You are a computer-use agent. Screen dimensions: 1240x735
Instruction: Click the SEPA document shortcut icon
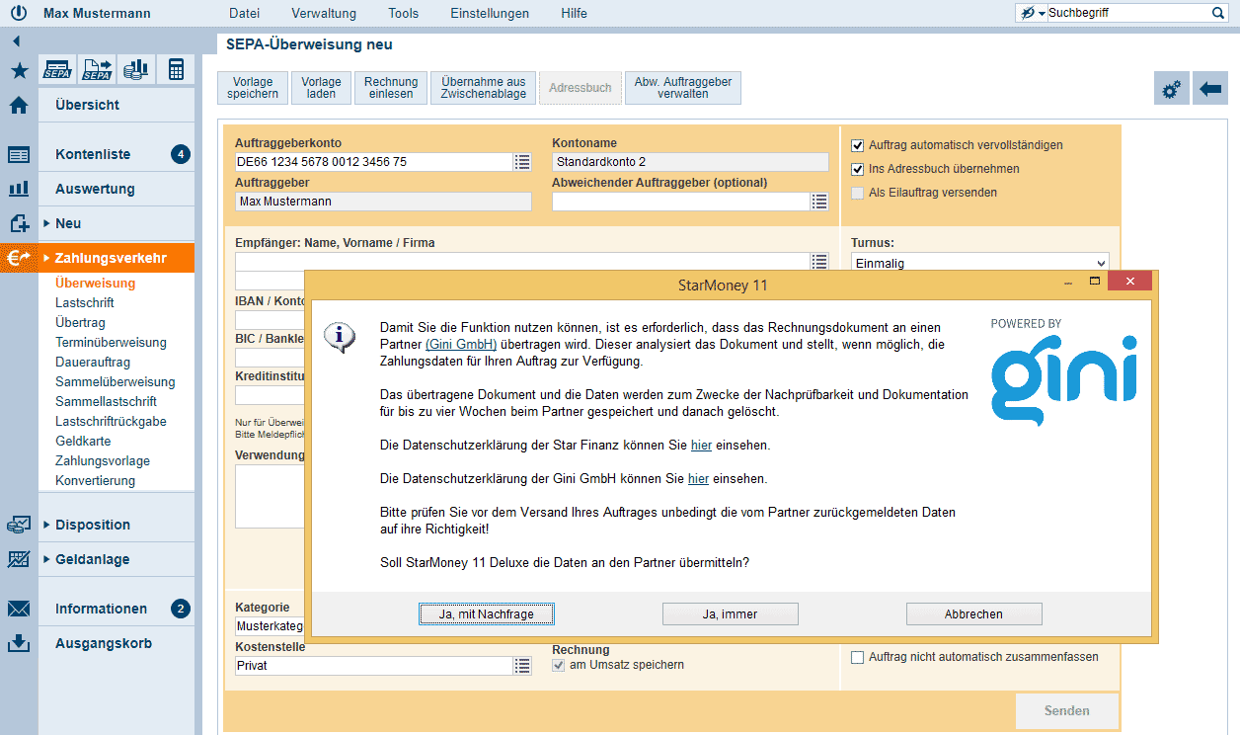(97, 69)
